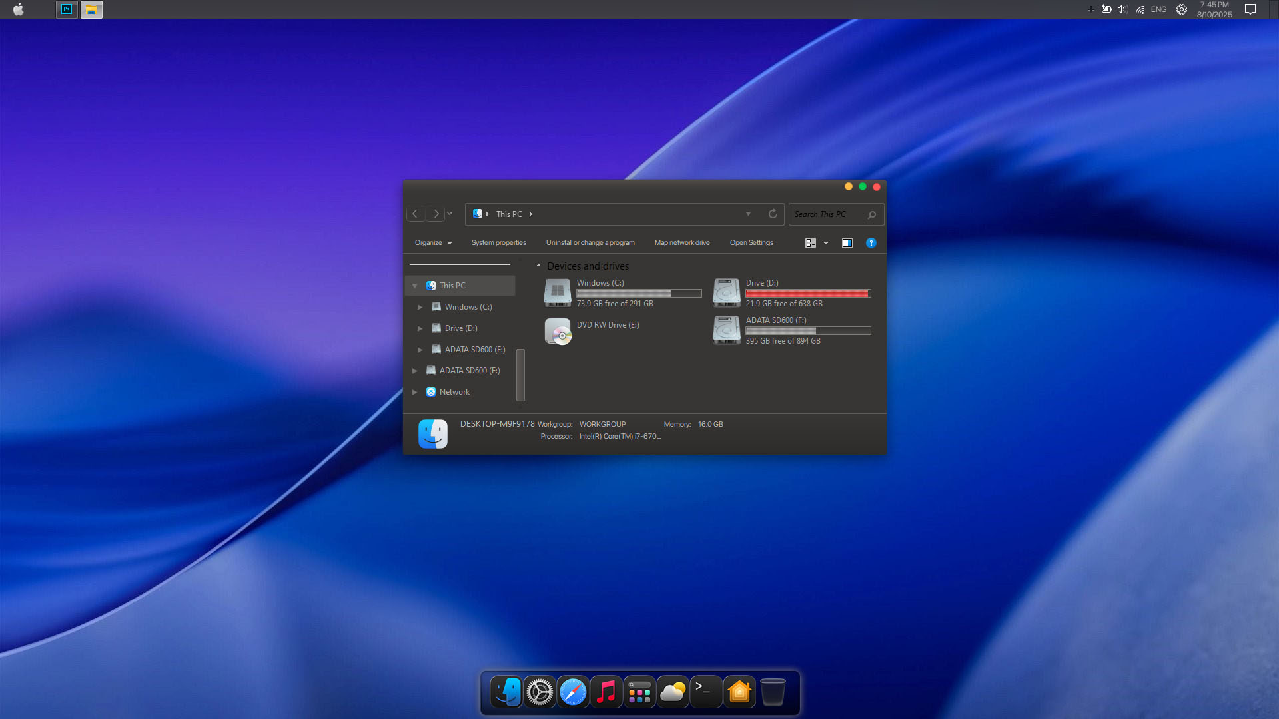Click the Drive (D:) red capacity bar
This screenshot has height=719, width=1279.
pos(808,293)
